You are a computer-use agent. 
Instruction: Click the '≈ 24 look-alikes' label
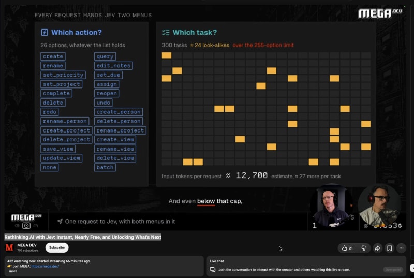click(x=210, y=45)
